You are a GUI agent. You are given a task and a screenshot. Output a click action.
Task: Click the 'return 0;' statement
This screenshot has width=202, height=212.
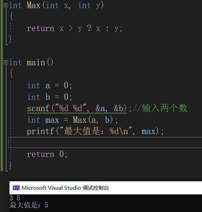point(47,154)
